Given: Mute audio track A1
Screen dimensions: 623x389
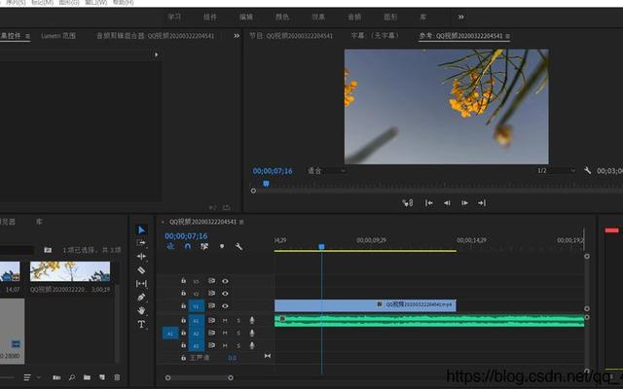Looking at the screenshot, I should (225, 319).
